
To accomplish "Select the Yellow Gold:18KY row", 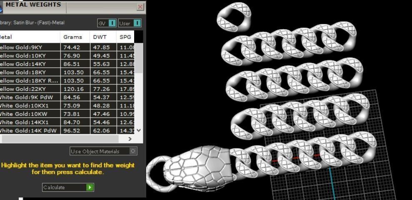I will point(67,72).
